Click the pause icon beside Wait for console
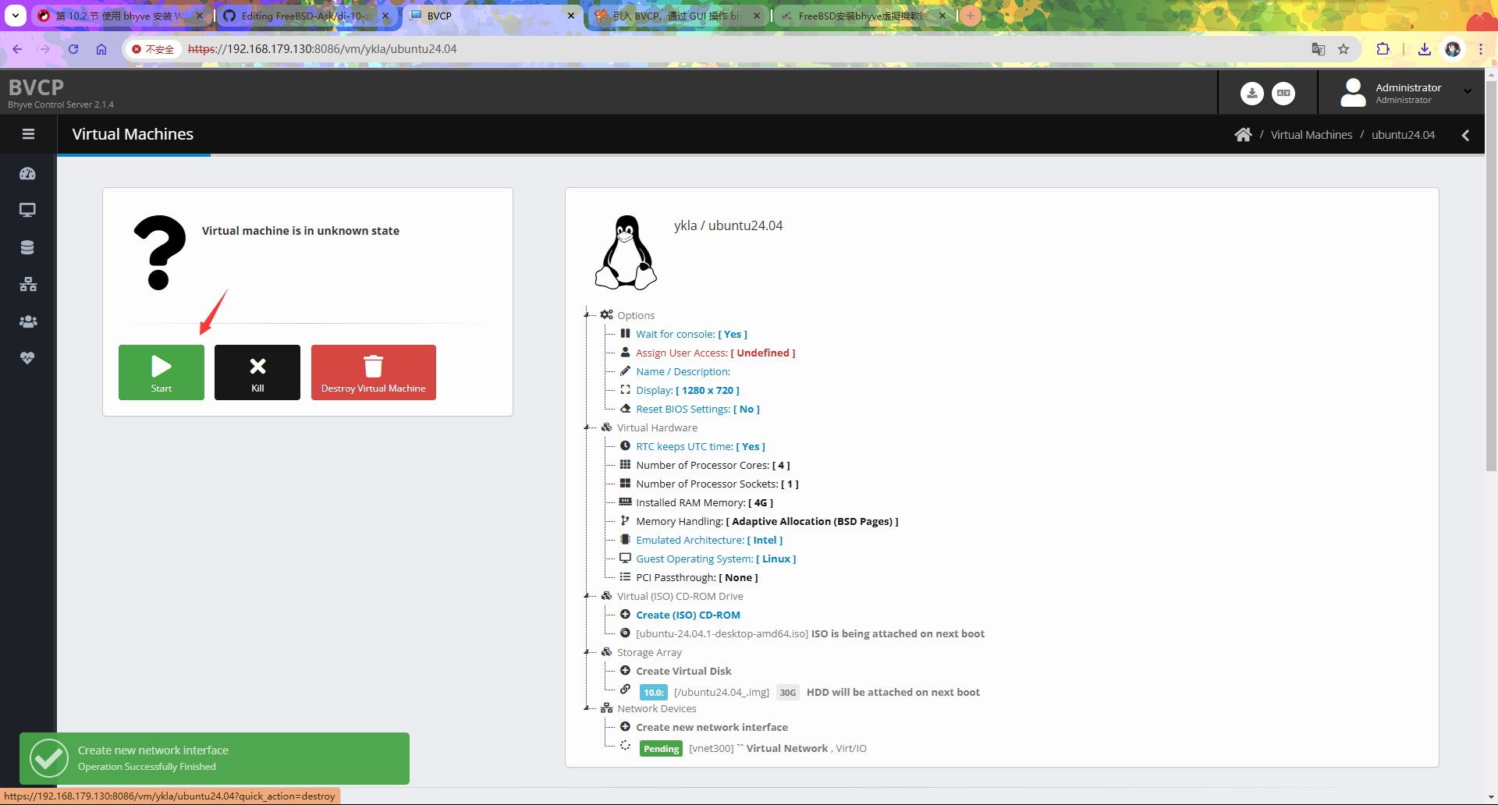This screenshot has width=1498, height=805. tap(625, 333)
